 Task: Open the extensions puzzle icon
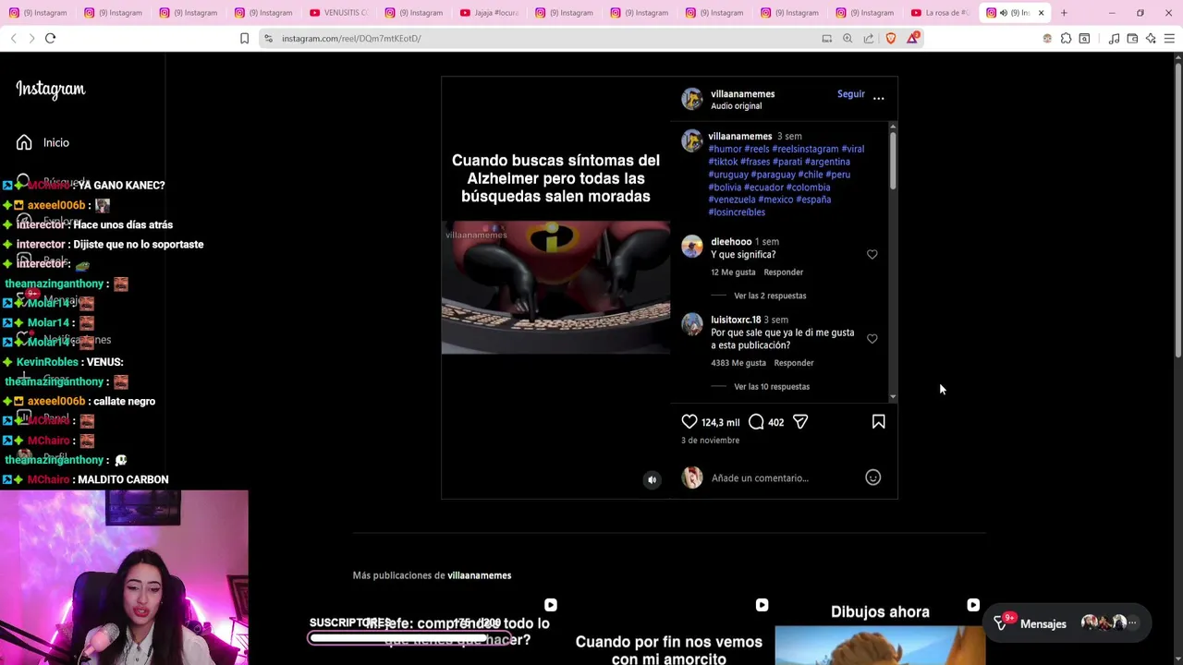(x=1066, y=38)
